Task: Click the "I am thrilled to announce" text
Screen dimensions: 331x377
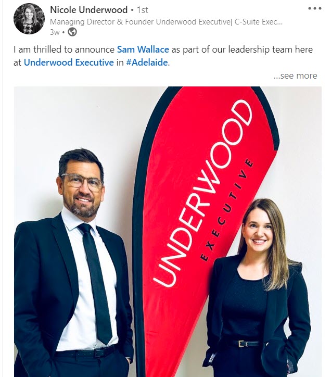Action: [x=64, y=49]
